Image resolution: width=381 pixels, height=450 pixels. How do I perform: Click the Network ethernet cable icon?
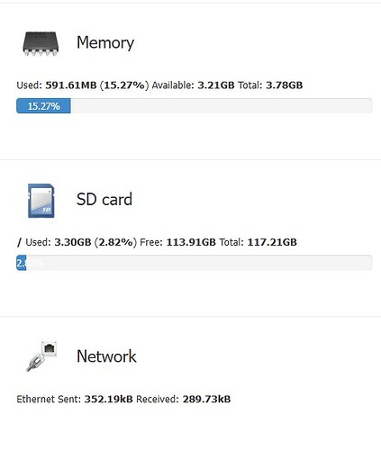click(x=41, y=356)
